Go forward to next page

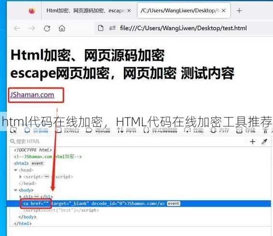pyautogui.click(x=32, y=28)
